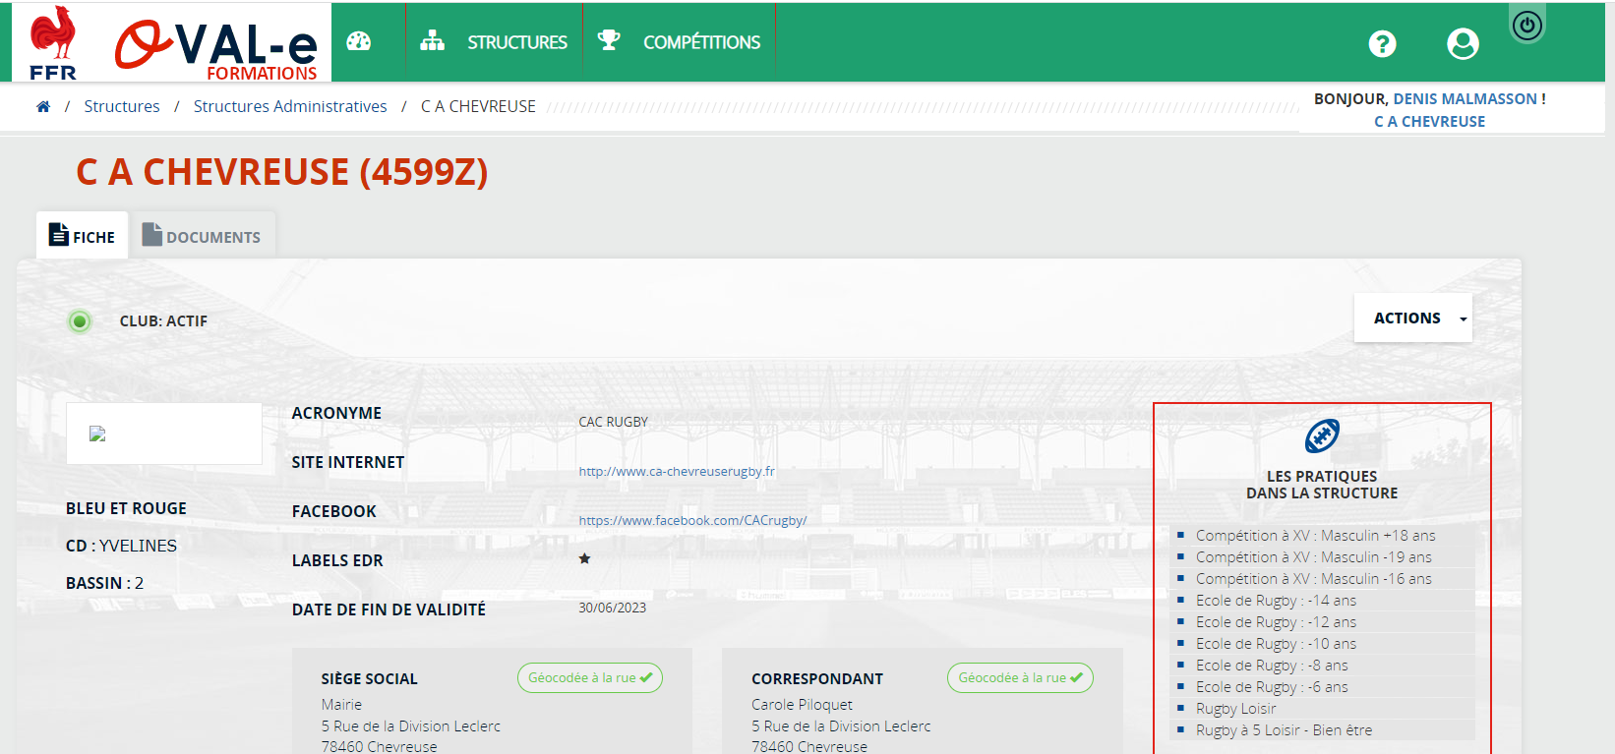Image resolution: width=1615 pixels, height=754 pixels.
Task: Click 'Ecole de Rugby : -6 ans'
Action: pyautogui.click(x=1272, y=687)
